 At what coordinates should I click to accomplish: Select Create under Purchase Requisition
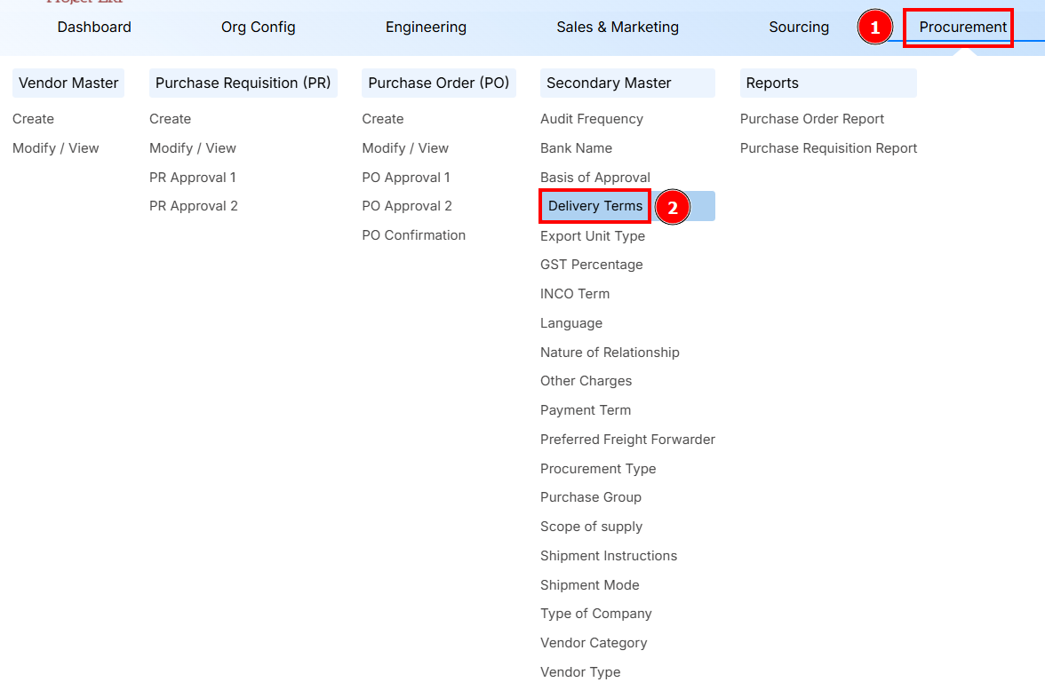pyautogui.click(x=170, y=118)
